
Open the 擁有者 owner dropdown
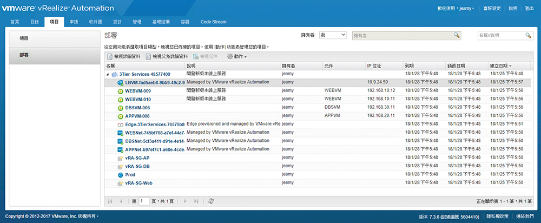[x=333, y=35]
